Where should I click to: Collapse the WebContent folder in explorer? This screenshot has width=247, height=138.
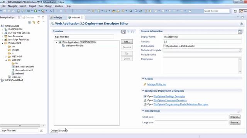pos(3,43)
